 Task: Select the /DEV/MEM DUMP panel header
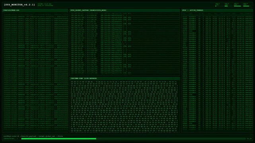[125, 78]
